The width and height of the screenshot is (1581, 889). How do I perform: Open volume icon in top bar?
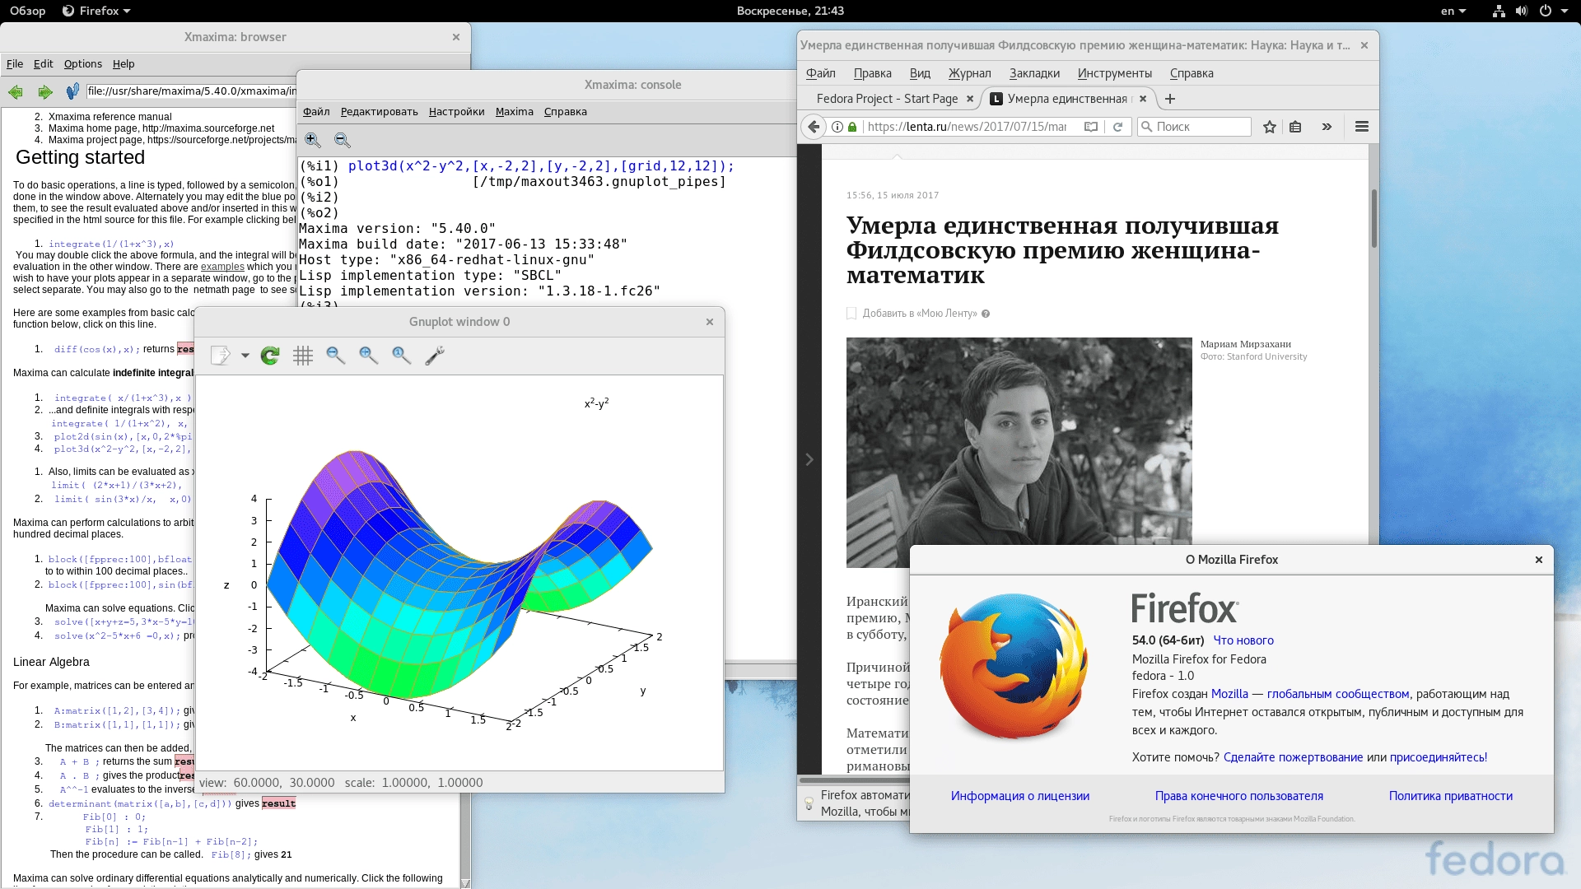1521,11
